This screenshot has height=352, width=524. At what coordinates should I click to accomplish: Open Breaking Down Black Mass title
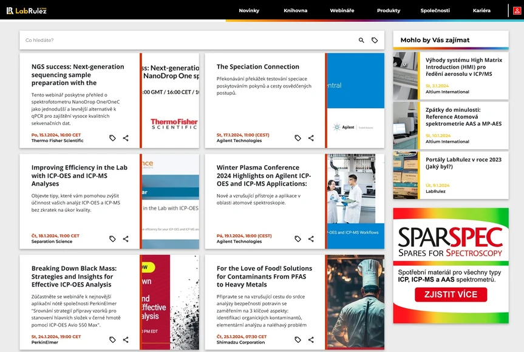[x=74, y=277]
